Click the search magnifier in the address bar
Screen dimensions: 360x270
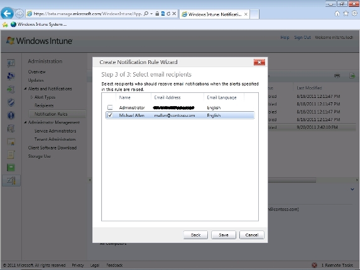(146, 14)
